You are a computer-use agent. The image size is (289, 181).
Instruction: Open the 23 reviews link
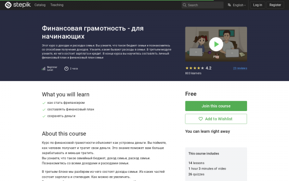click(x=240, y=68)
